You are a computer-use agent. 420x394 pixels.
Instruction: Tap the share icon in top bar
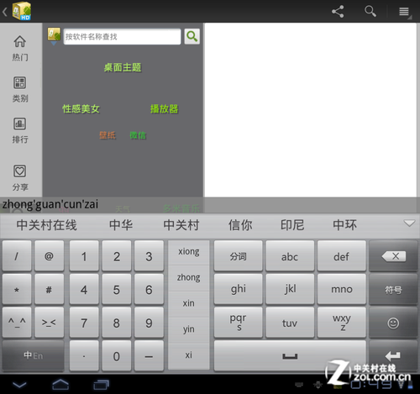[338, 12]
